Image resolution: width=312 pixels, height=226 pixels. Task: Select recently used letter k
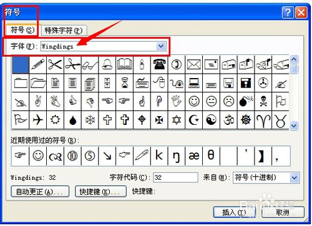(x=159, y=156)
